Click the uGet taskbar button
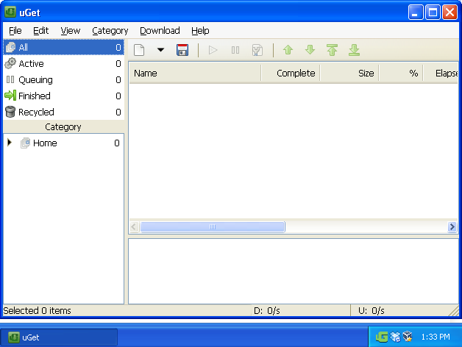This screenshot has height=347, width=462. (59, 337)
